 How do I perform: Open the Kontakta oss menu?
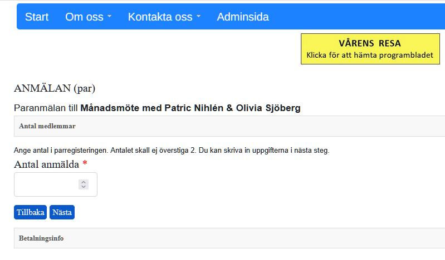point(160,17)
